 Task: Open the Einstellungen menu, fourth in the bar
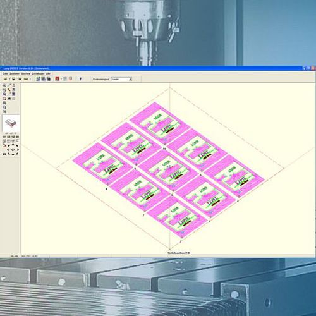tap(38, 74)
